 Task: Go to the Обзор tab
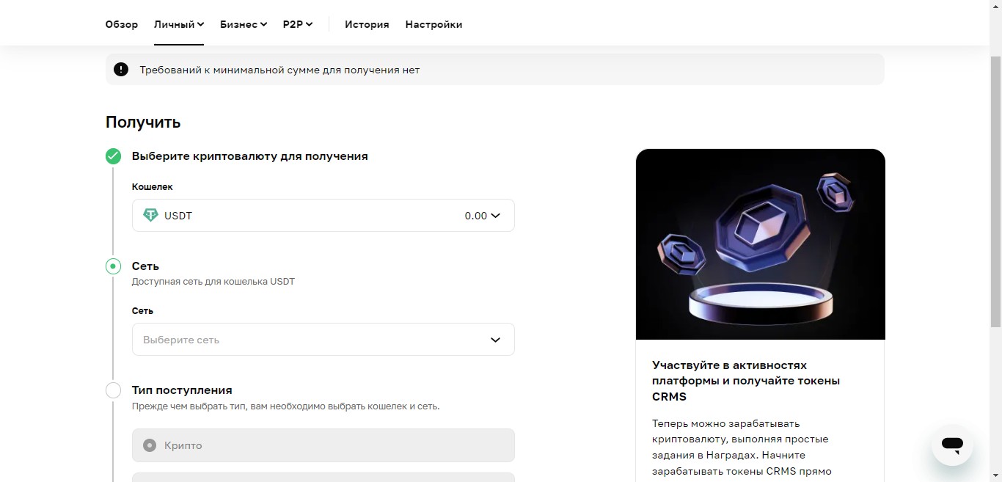pyautogui.click(x=122, y=24)
